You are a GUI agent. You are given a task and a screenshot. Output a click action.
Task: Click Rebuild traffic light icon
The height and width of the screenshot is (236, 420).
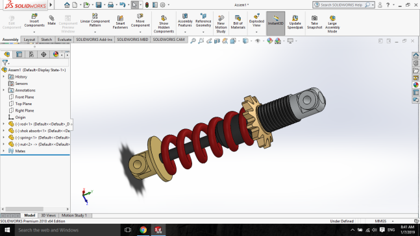(147, 5)
